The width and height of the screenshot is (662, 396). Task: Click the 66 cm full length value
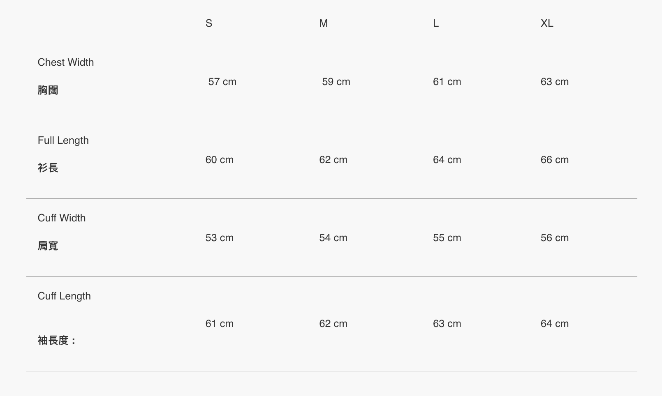(x=555, y=160)
